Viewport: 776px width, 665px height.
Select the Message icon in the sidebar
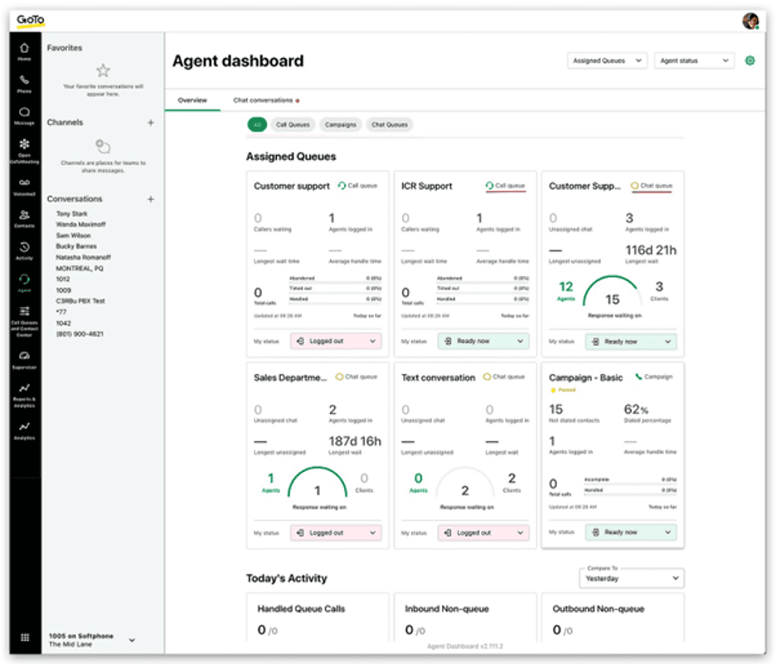[x=24, y=112]
